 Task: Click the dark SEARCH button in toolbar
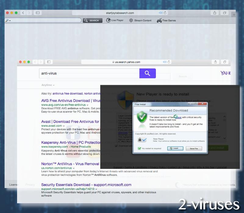pos(93,20)
